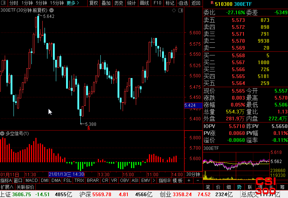The height and width of the screenshot is (198, 288).
Task: Click 返回 to go back
Action: 196,3
